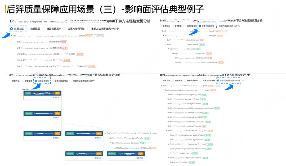The image size is (286, 166).
Task: Collapse the root tree node in top-left panel
Action: [x=12, y=36]
